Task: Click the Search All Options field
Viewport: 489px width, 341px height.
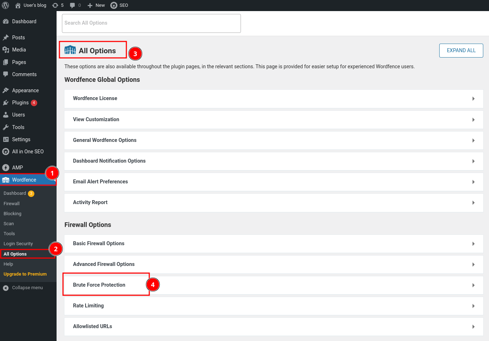Action: tap(151, 23)
